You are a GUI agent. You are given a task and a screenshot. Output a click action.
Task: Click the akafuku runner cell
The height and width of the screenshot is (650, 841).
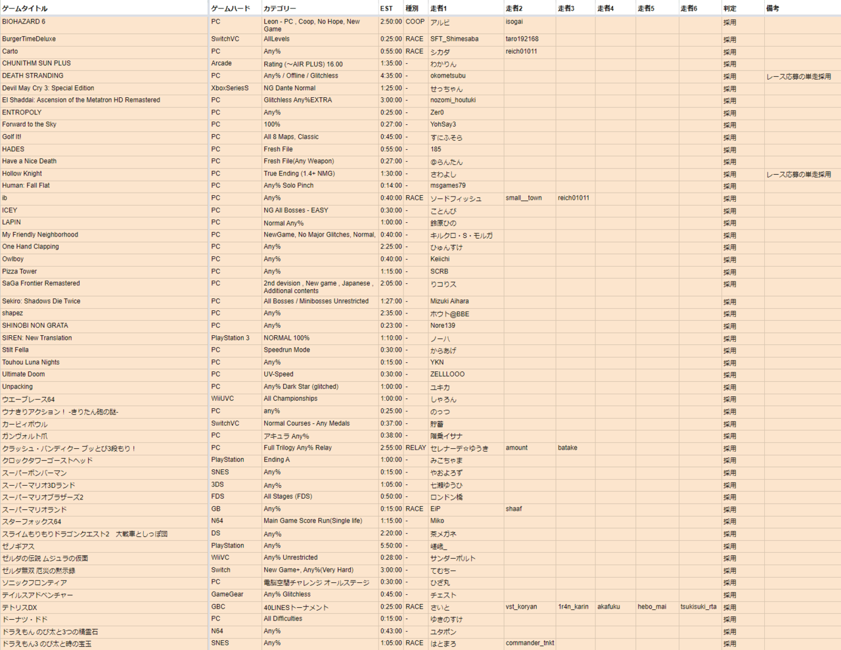click(x=616, y=607)
